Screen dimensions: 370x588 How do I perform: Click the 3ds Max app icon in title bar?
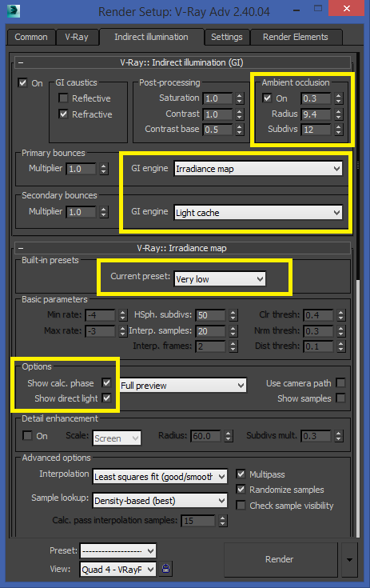click(x=14, y=11)
